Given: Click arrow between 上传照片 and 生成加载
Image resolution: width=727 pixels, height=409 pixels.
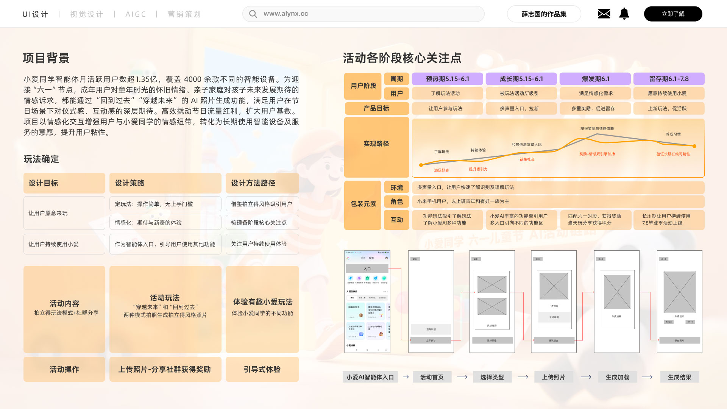Looking at the screenshot, I should click(586, 377).
